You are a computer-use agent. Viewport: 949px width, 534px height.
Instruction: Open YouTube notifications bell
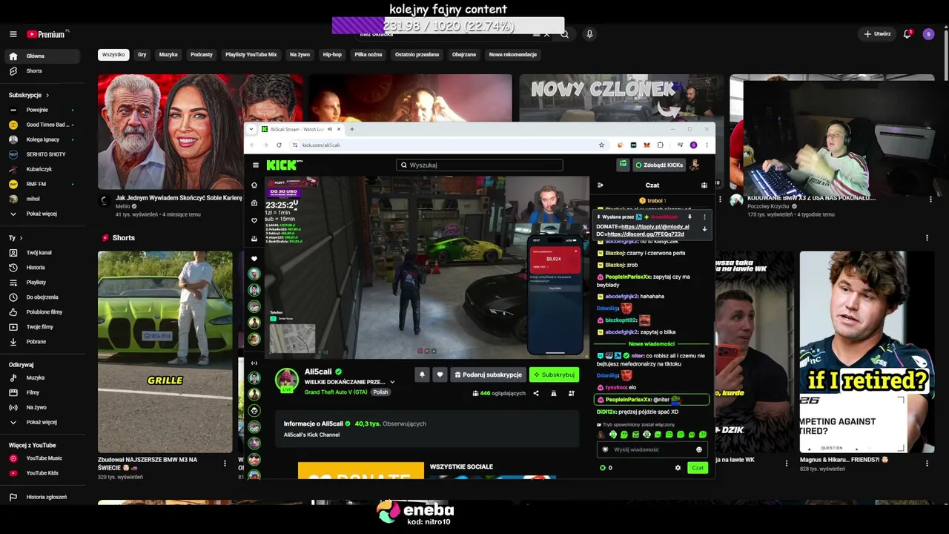click(x=907, y=34)
